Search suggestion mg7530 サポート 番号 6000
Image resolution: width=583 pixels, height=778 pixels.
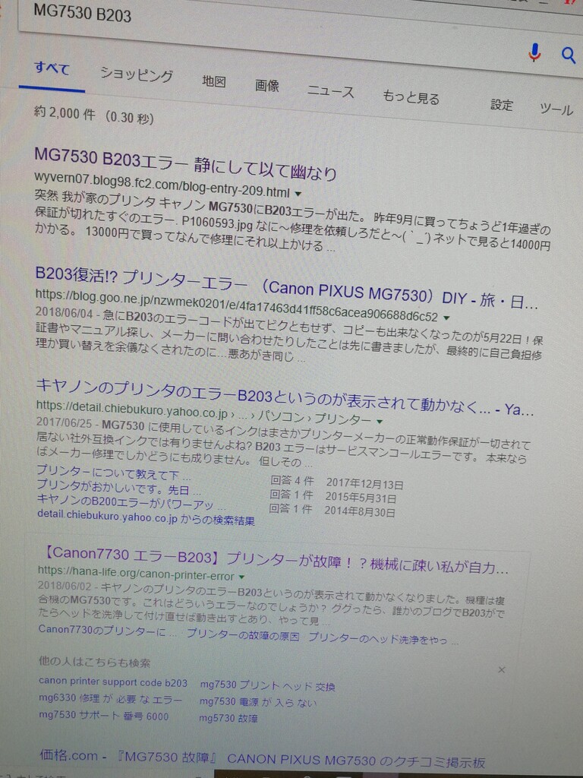(x=103, y=716)
